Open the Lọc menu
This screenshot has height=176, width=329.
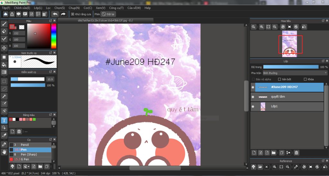pos(48,8)
